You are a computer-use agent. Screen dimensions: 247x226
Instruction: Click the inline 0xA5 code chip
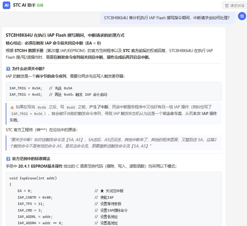pos(71,107)
